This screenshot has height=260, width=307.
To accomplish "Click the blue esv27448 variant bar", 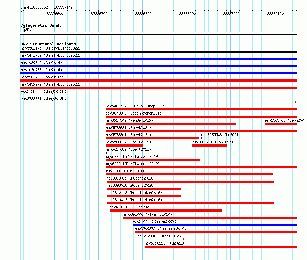I will (x=215, y=225).
